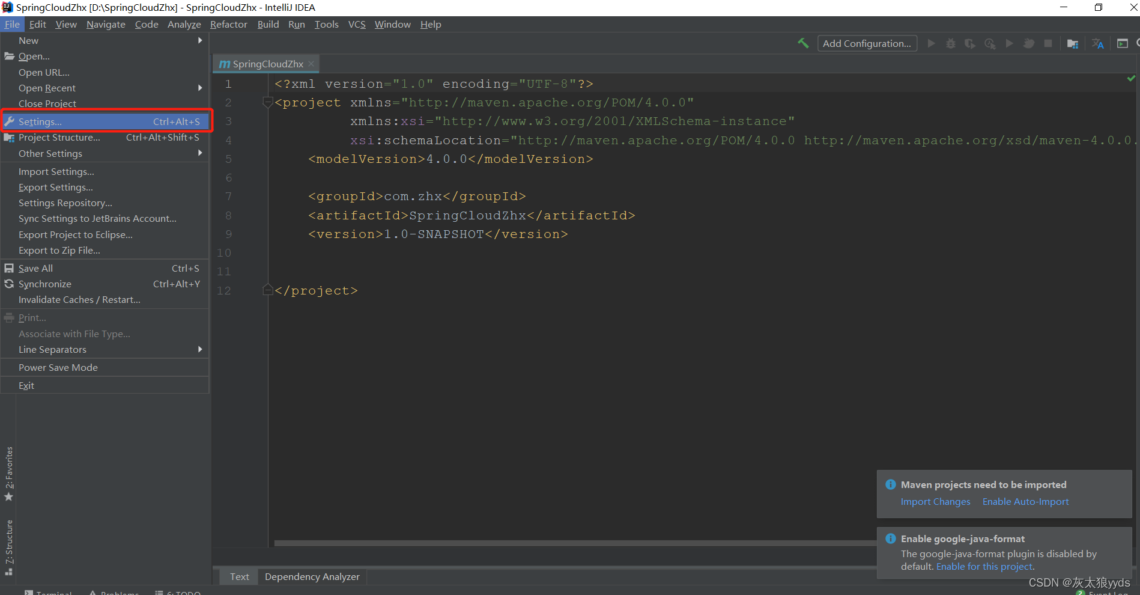Switch to Dependency Analyzer tab
The height and width of the screenshot is (595, 1140).
pyautogui.click(x=312, y=576)
